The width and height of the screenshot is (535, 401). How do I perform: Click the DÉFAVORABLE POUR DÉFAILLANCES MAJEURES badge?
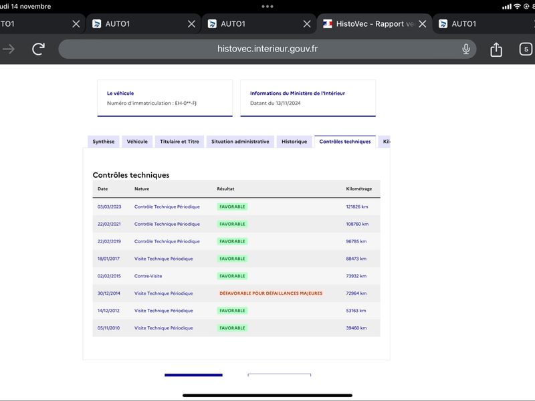[x=271, y=293]
